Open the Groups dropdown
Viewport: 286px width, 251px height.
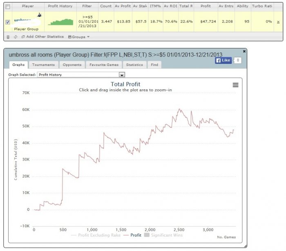pyautogui.click(x=79, y=37)
